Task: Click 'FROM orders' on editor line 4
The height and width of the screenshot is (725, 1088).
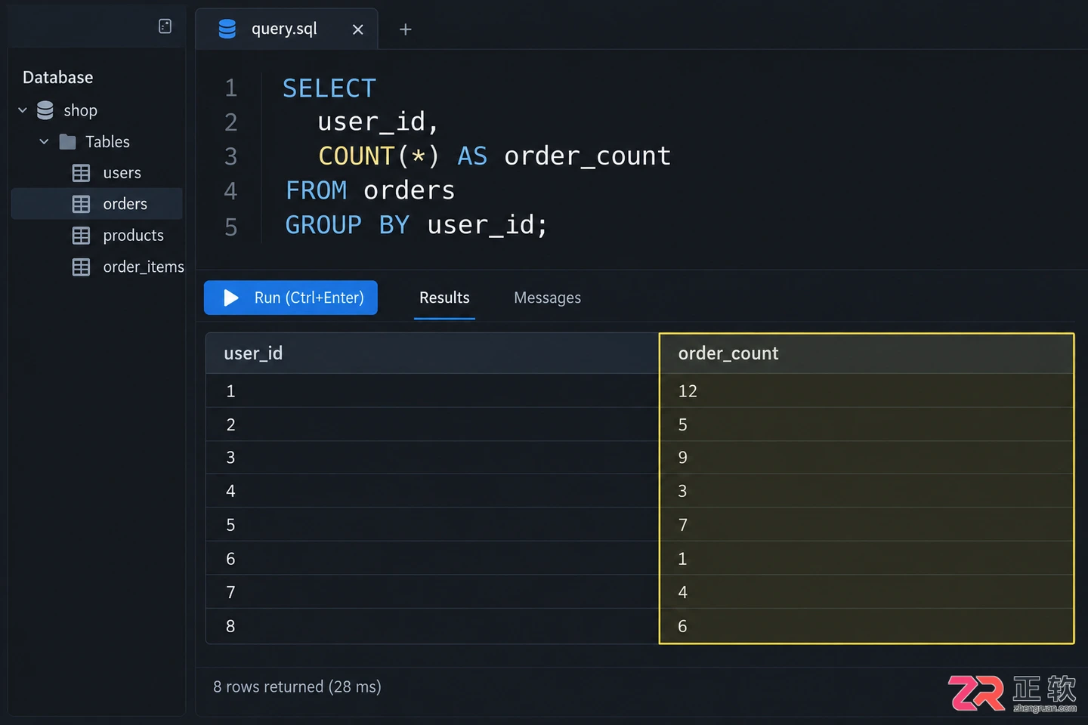Action: (370, 190)
